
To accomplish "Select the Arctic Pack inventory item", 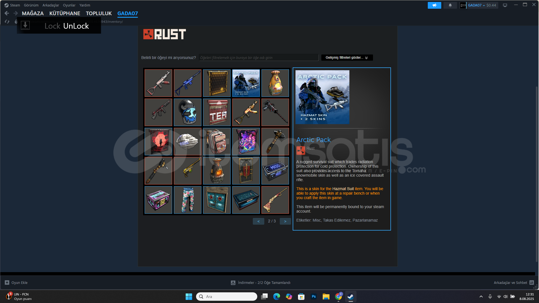I will tap(246, 83).
